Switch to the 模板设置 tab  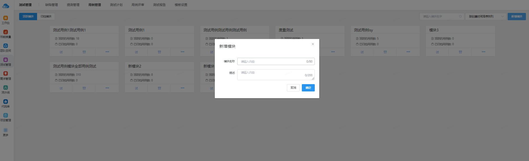coord(181,5)
